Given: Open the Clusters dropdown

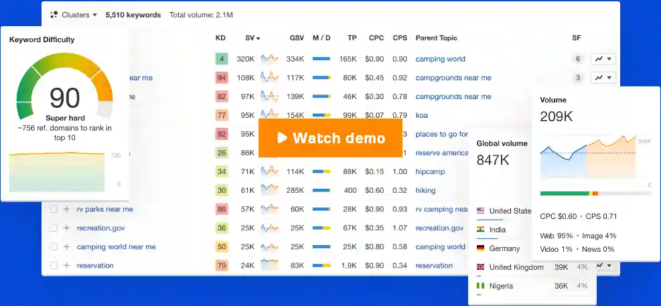Looking at the screenshot, I should pos(74,14).
